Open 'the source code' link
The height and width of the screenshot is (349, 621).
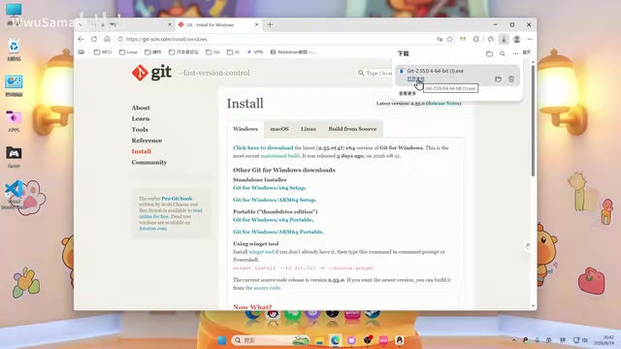pos(263,288)
